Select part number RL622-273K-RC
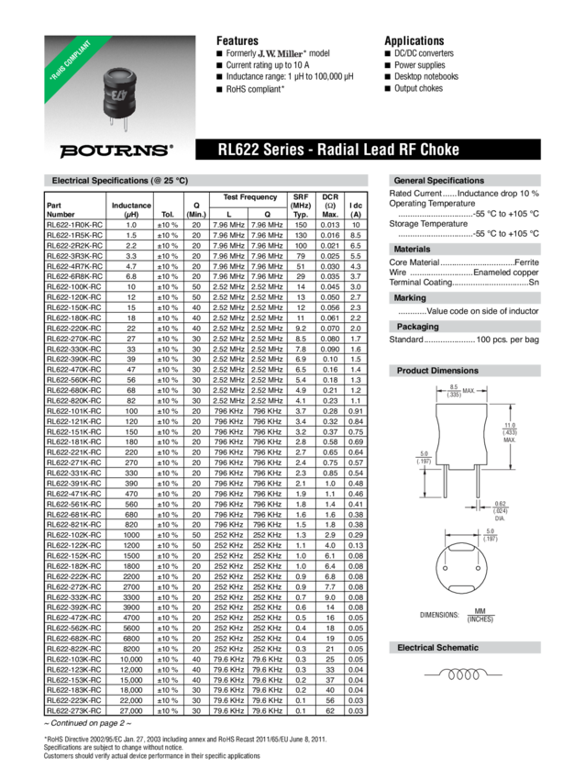 (x=73, y=711)
